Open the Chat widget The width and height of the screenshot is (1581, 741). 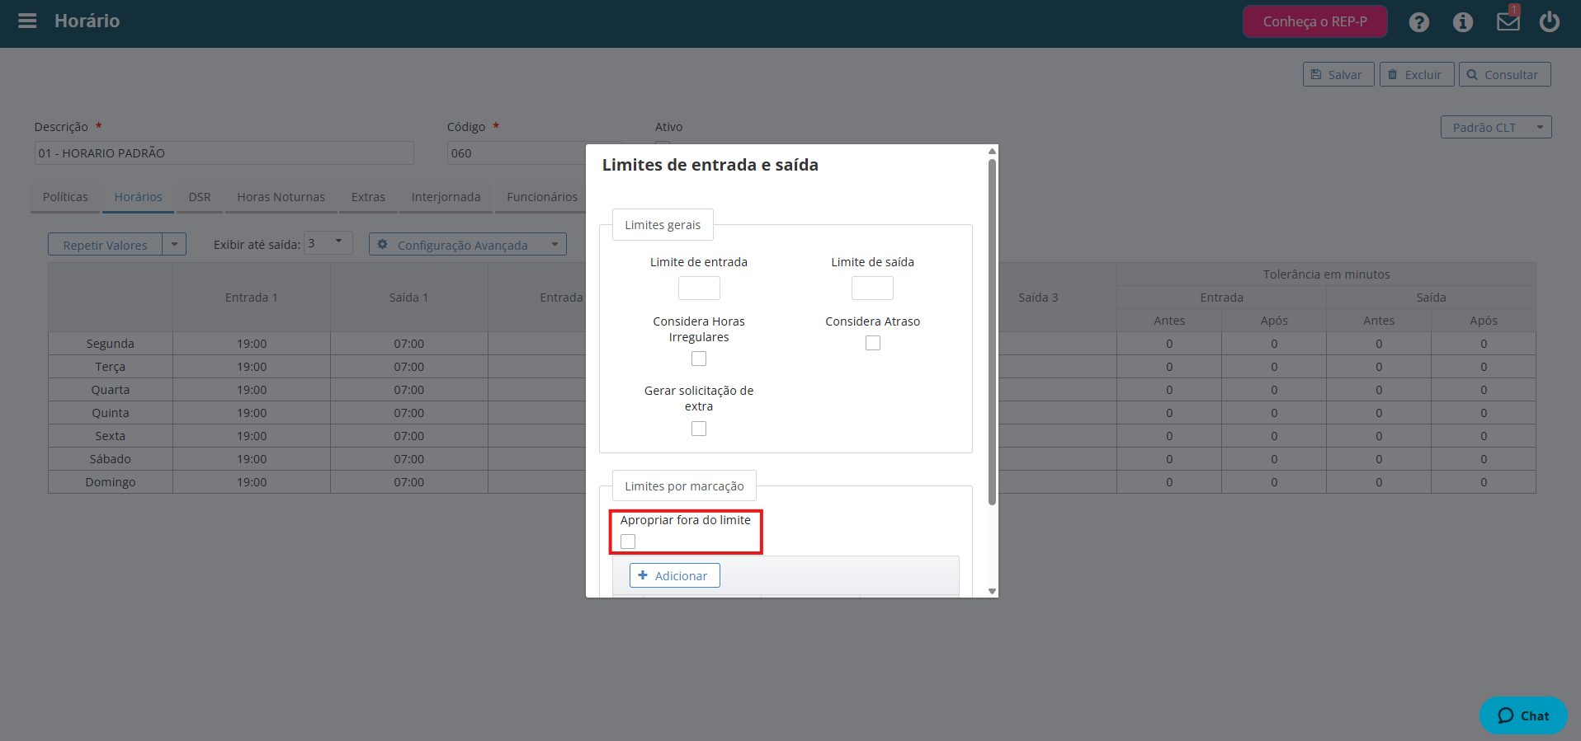[1523, 715]
